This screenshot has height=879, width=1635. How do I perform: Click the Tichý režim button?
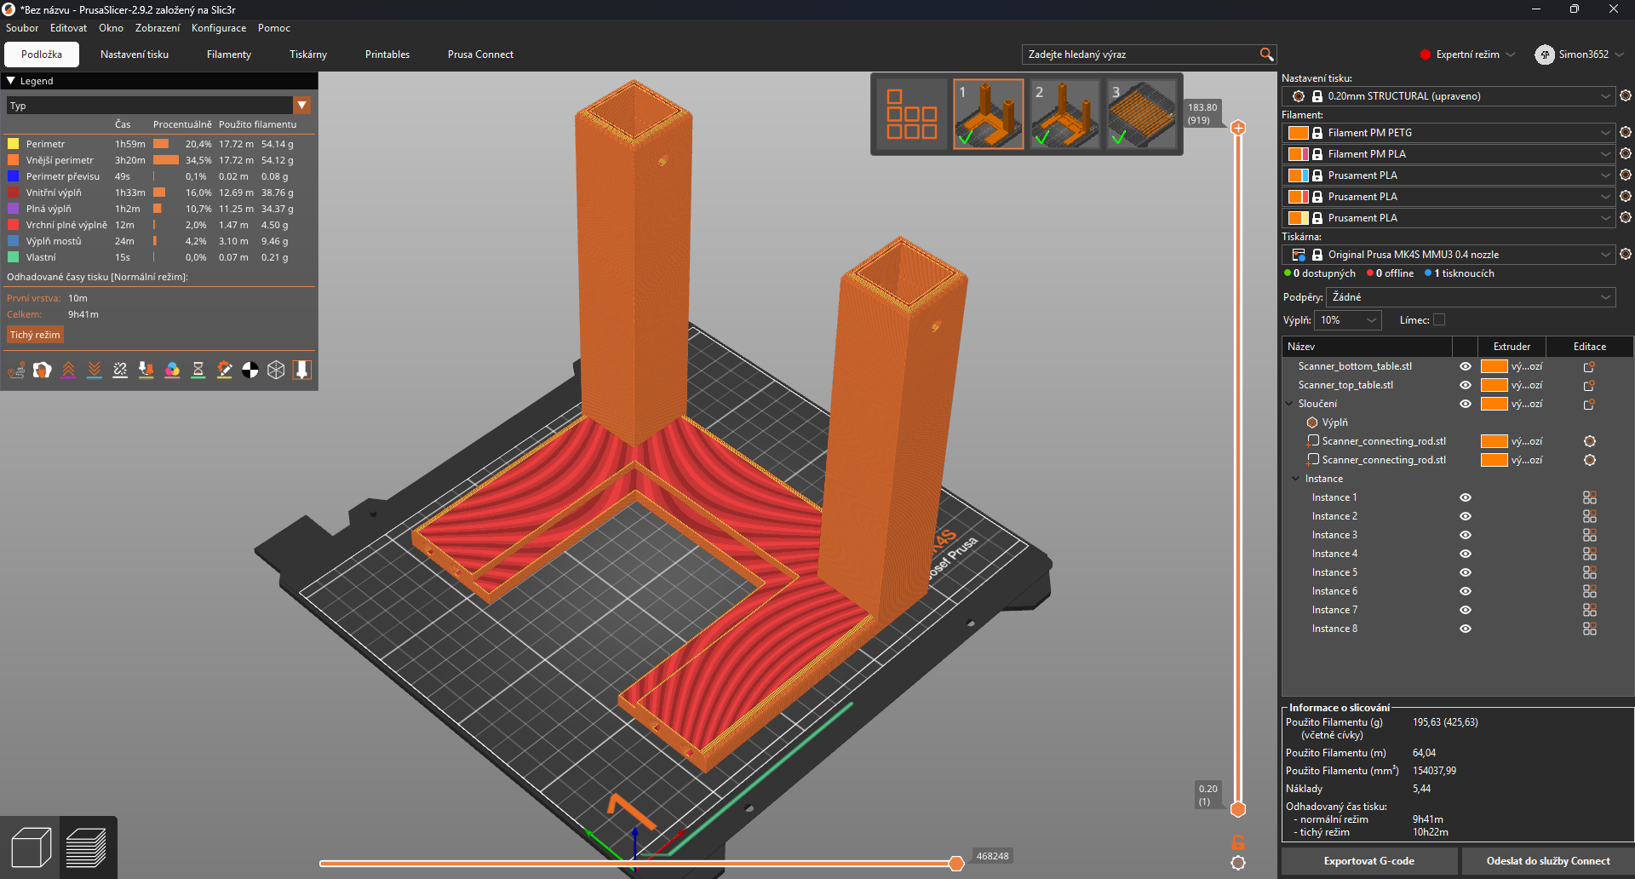pyautogui.click(x=35, y=335)
